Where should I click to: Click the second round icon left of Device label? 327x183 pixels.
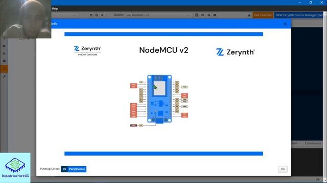click(x=97, y=15)
